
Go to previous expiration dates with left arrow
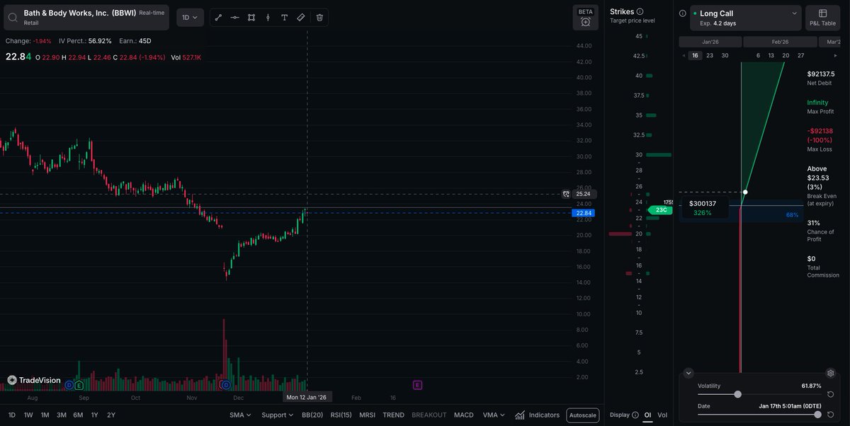coord(684,55)
